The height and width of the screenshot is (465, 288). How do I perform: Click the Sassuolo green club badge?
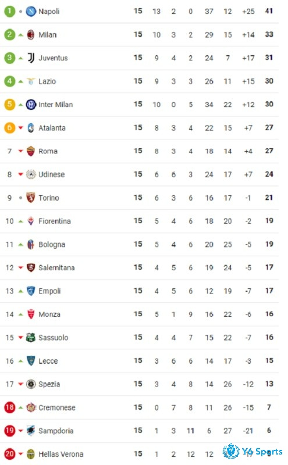coord(31,338)
